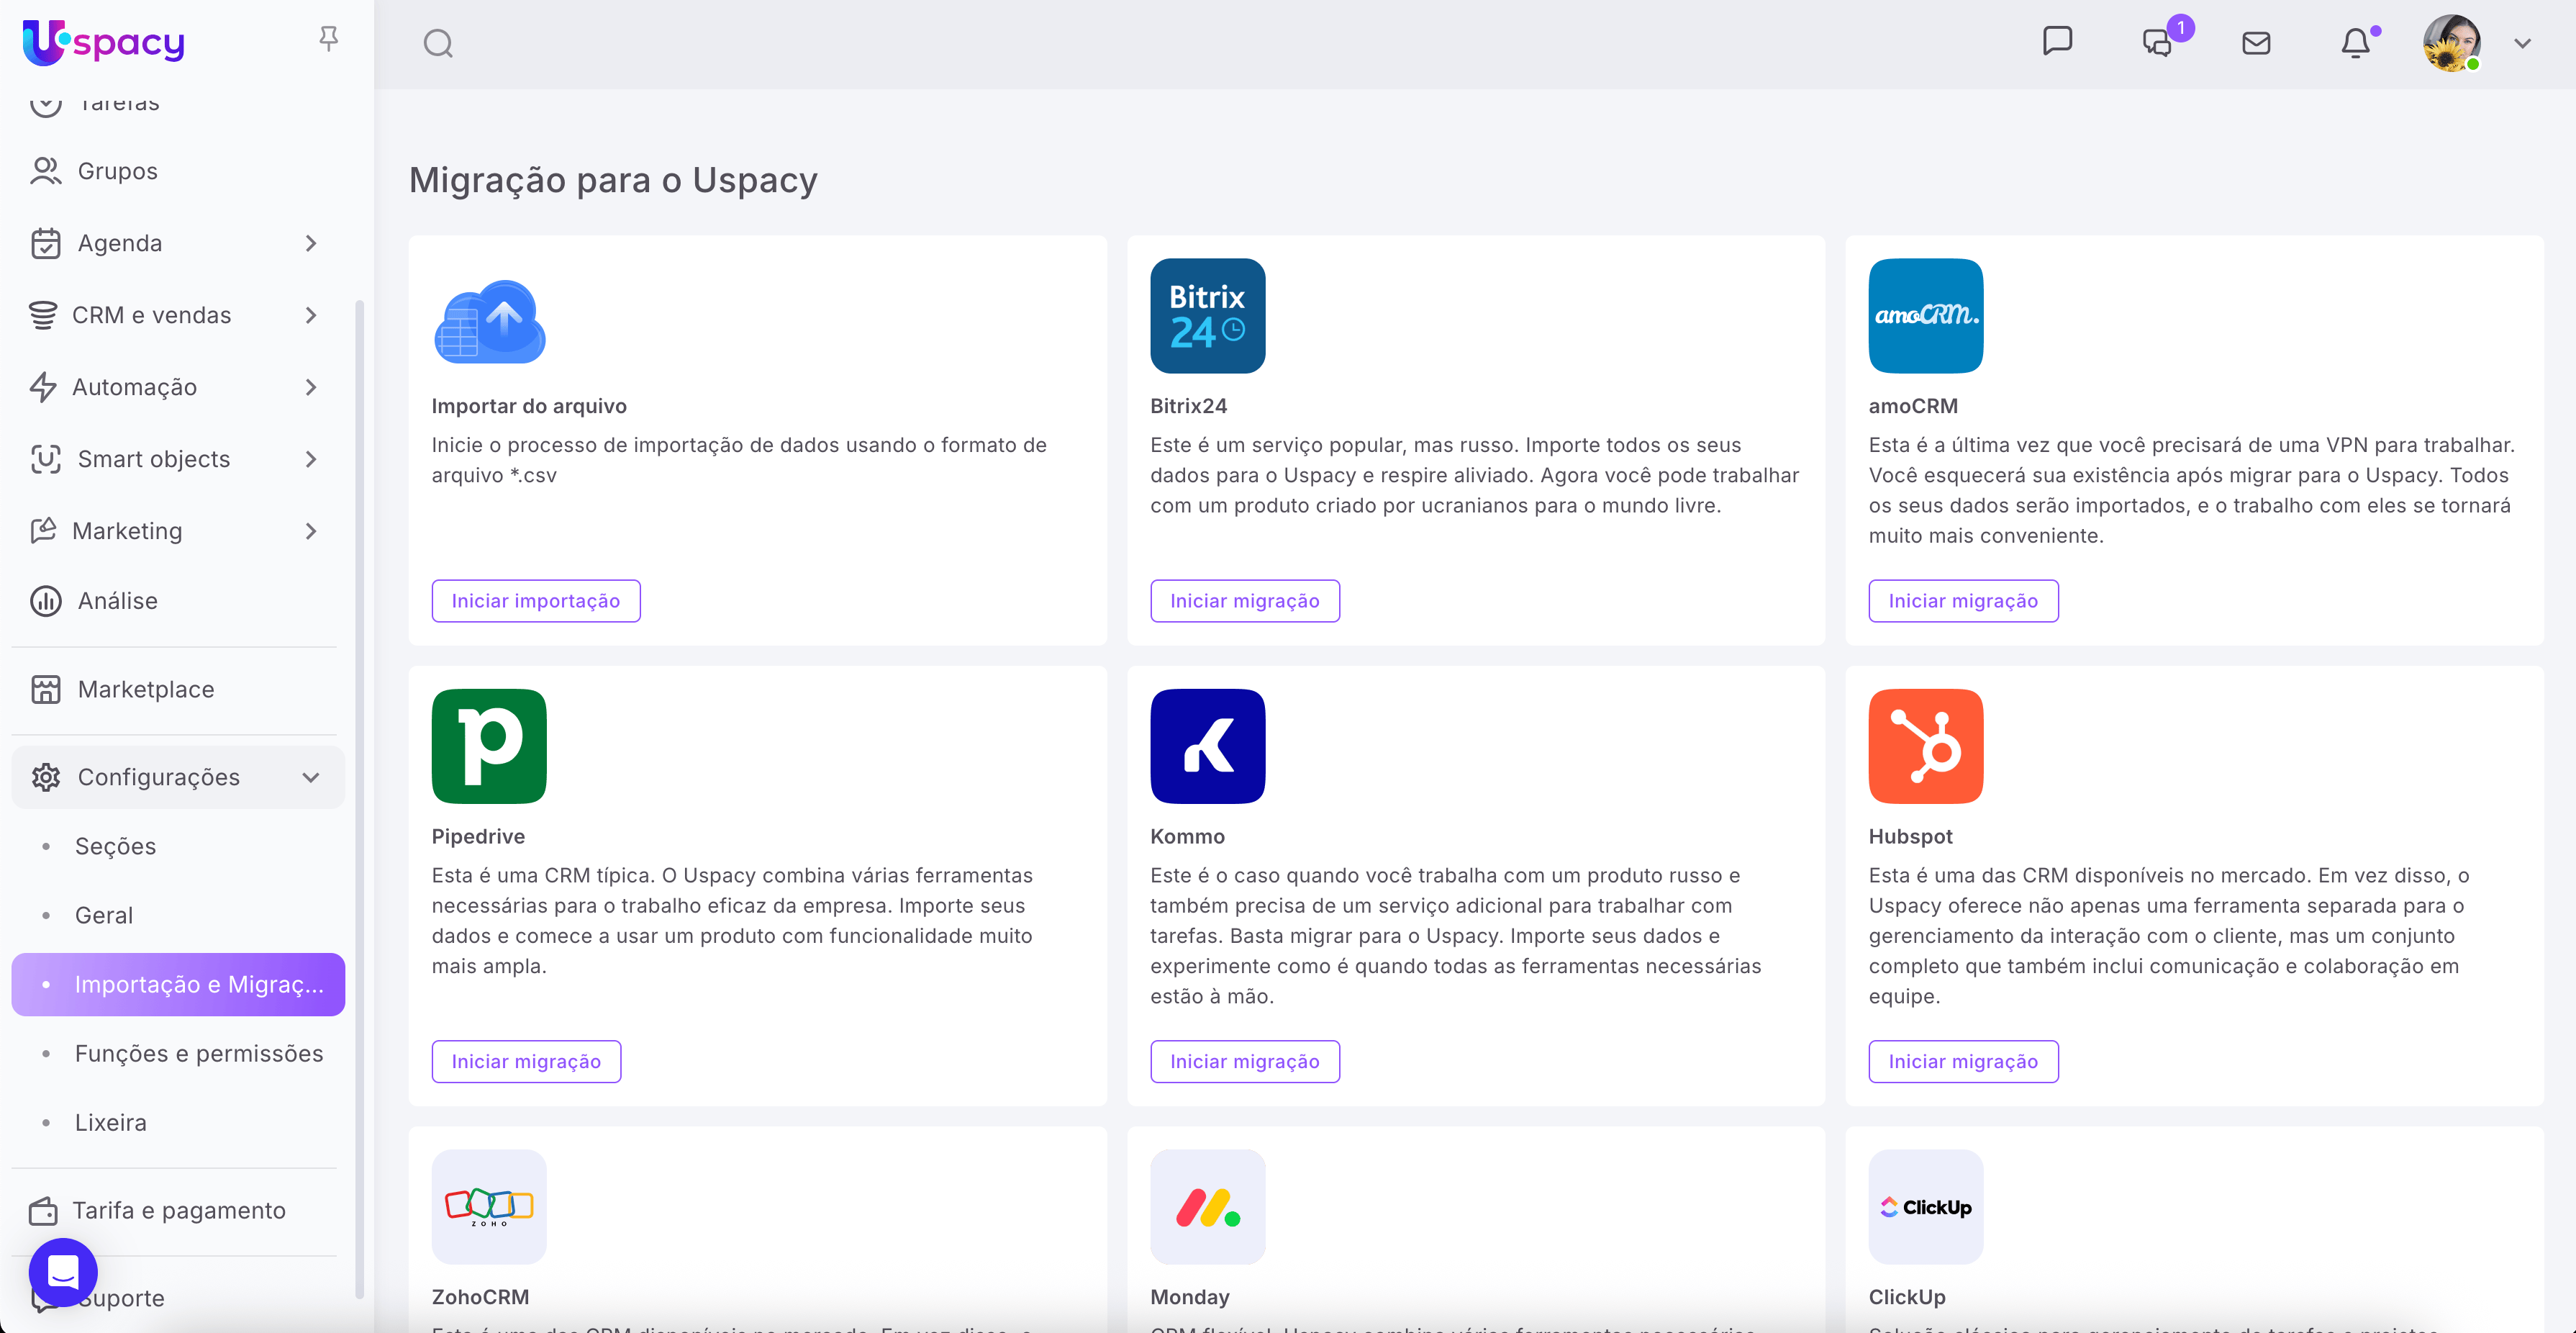Start migration from amoCRM
Screen dimensions: 2576x1333
pos(1962,601)
